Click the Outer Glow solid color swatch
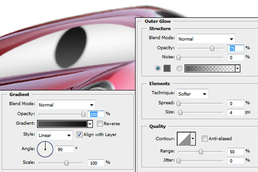 pyautogui.click(x=167, y=68)
